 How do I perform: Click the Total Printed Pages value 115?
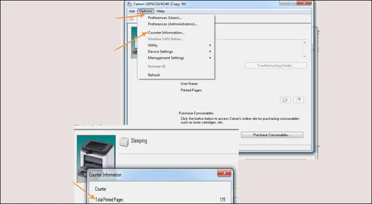click(222, 199)
